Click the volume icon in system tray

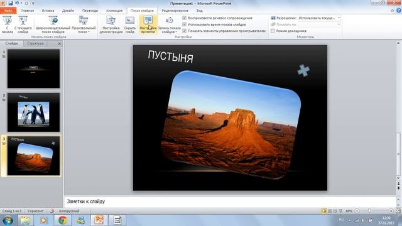[363, 220]
